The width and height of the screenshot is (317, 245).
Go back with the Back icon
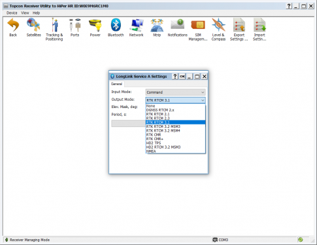[13, 28]
